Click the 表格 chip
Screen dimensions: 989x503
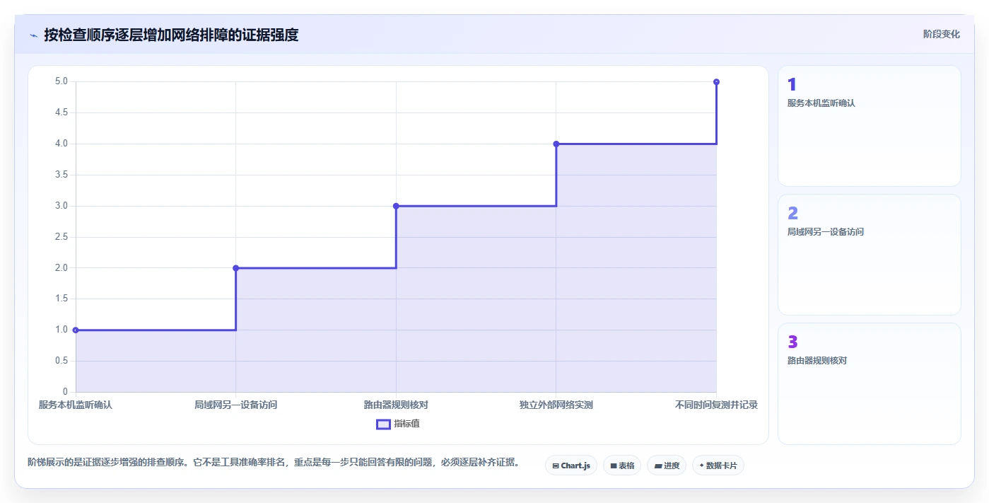point(622,466)
